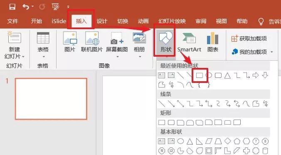This screenshot has width=281, height=155.
Task: Open the 动画 ribbon tab
Action: (x=143, y=21)
